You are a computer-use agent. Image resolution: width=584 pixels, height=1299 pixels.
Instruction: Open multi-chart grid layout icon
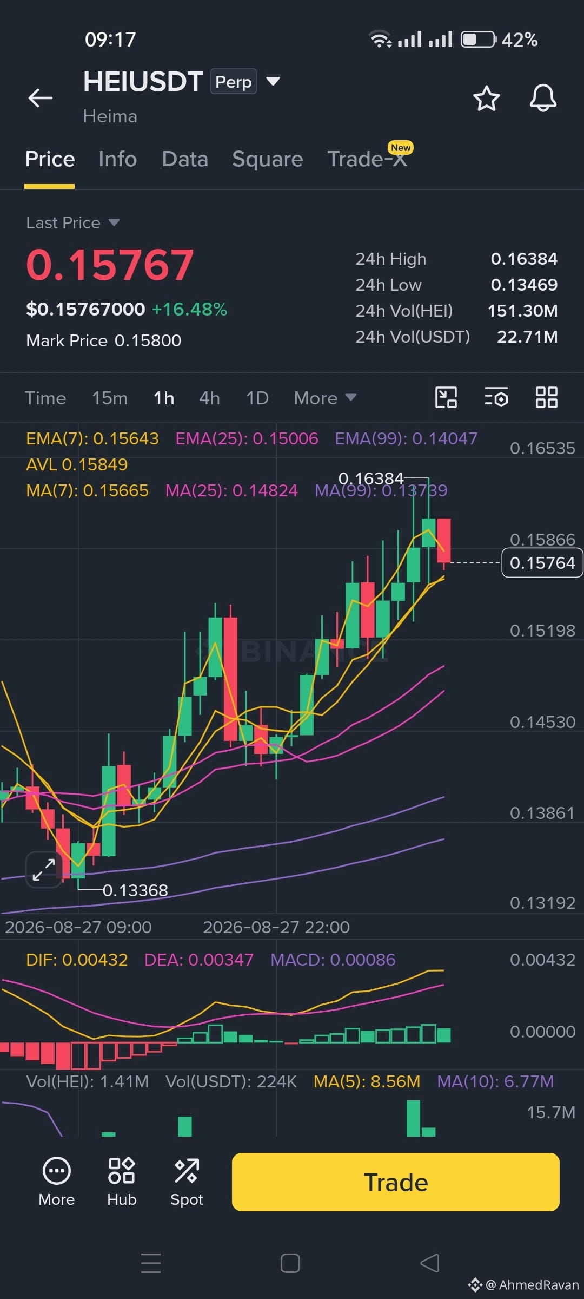pyautogui.click(x=547, y=398)
